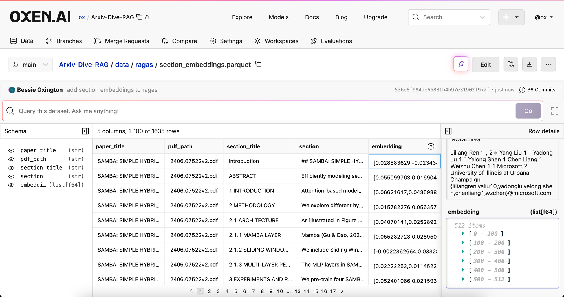
Task: Click the private lock icon in header
Action: coord(147,17)
